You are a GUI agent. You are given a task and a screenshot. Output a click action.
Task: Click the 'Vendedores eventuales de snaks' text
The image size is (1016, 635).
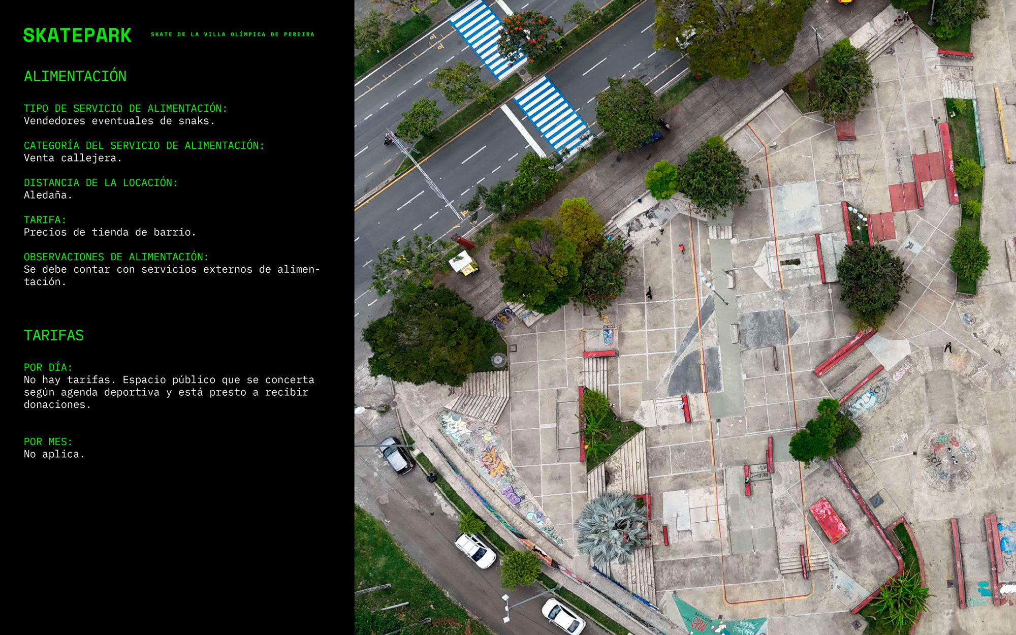click(119, 121)
